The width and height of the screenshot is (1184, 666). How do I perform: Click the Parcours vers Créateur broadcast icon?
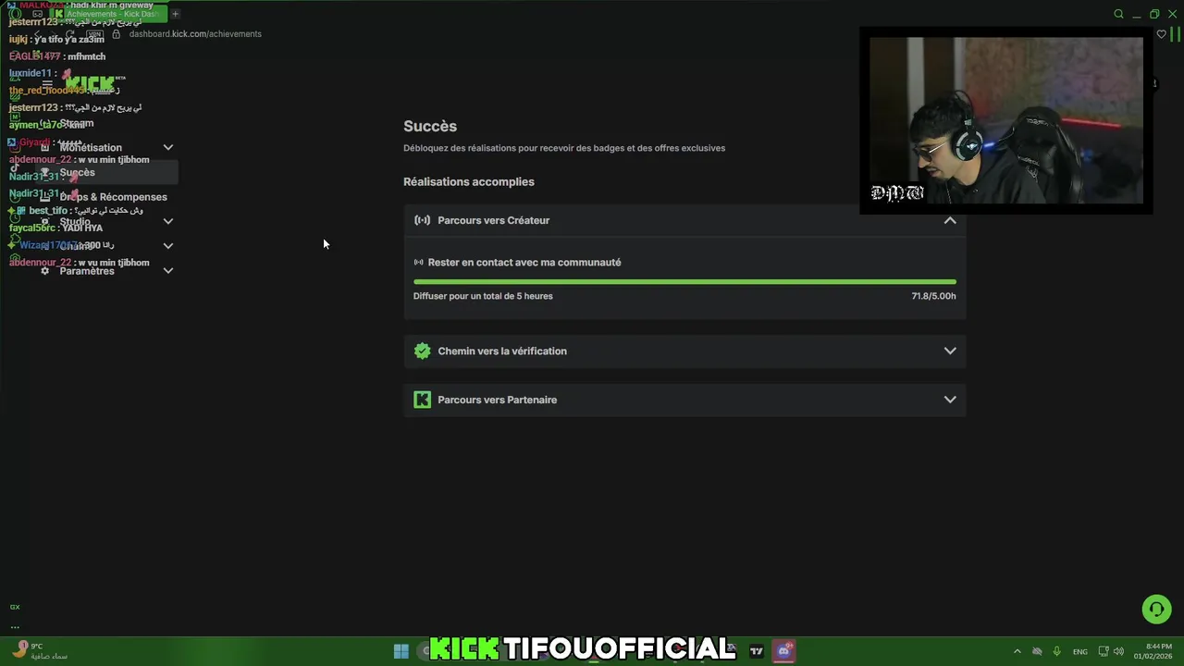[423, 220]
